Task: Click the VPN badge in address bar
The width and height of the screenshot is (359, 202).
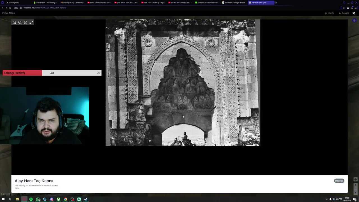Action: point(16,8)
